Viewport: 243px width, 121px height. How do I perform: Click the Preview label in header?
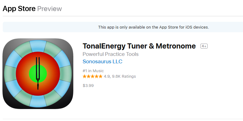[50, 9]
